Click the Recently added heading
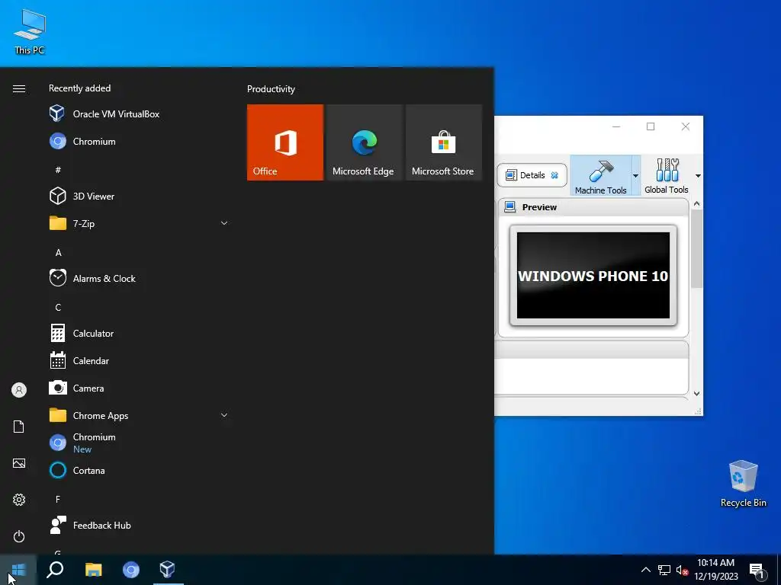 pyautogui.click(x=79, y=88)
